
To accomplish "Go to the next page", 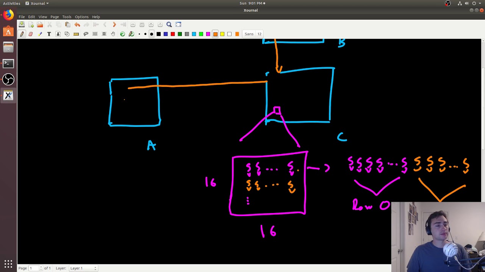I will (x=114, y=25).
